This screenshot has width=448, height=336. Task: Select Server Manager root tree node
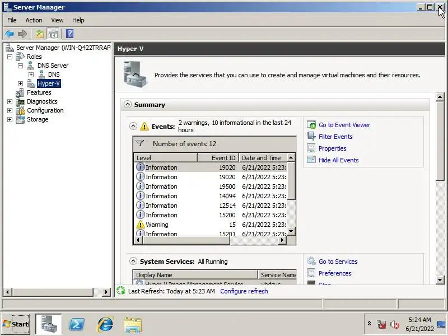63,48
